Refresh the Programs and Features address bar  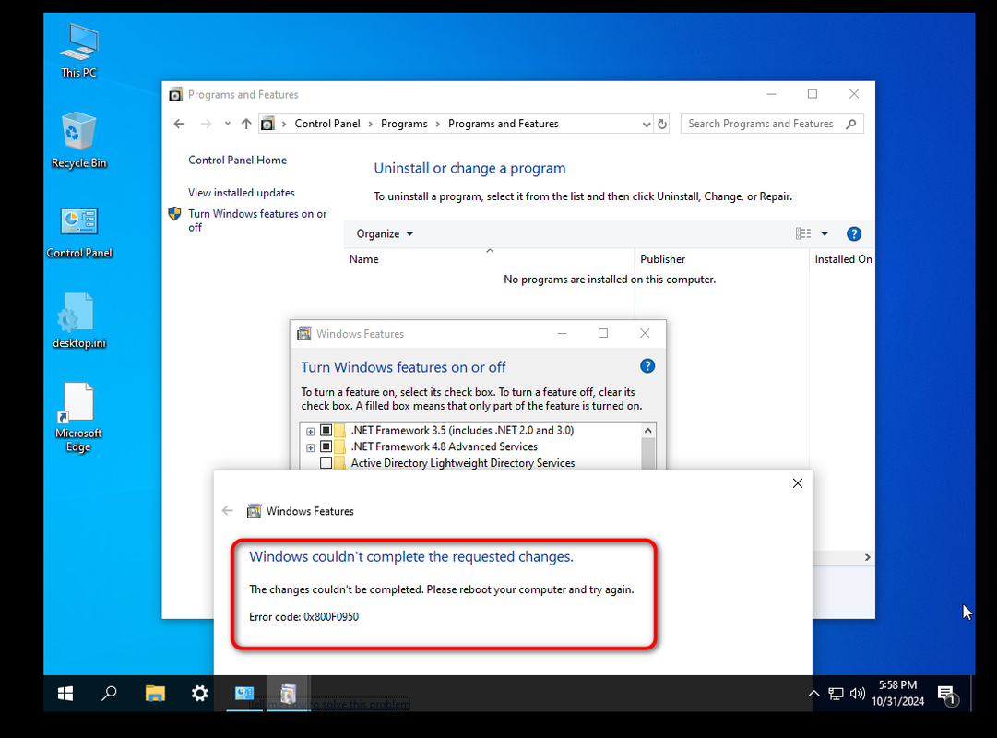(x=662, y=124)
